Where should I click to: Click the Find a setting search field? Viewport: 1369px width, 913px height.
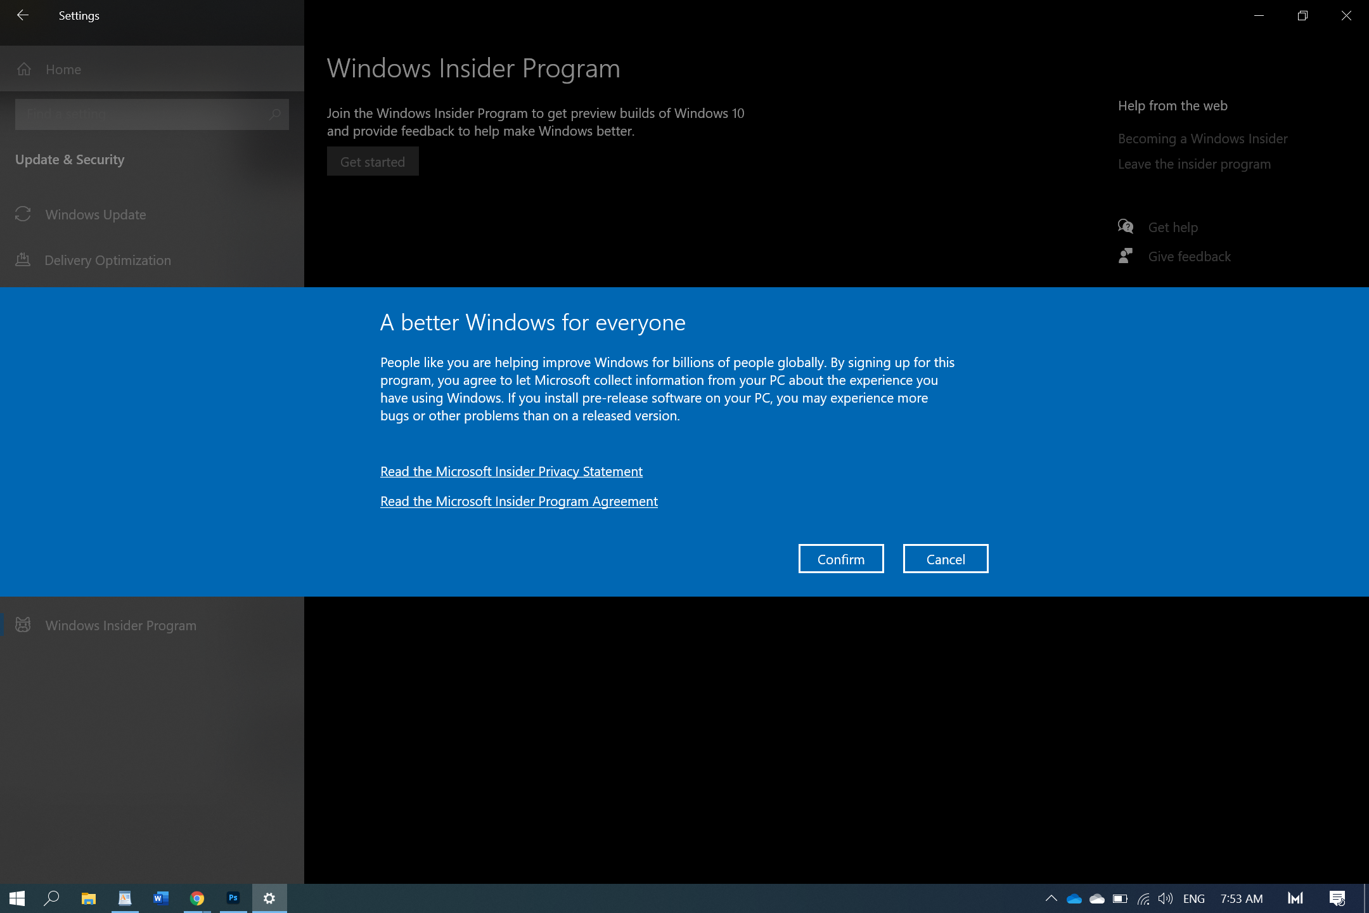pos(152,114)
